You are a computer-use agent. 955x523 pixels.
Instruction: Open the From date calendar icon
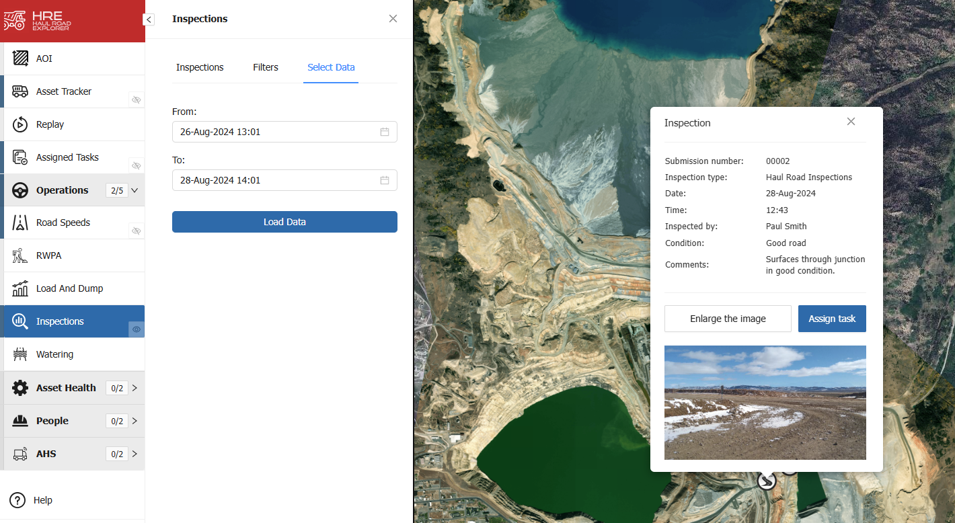(385, 132)
